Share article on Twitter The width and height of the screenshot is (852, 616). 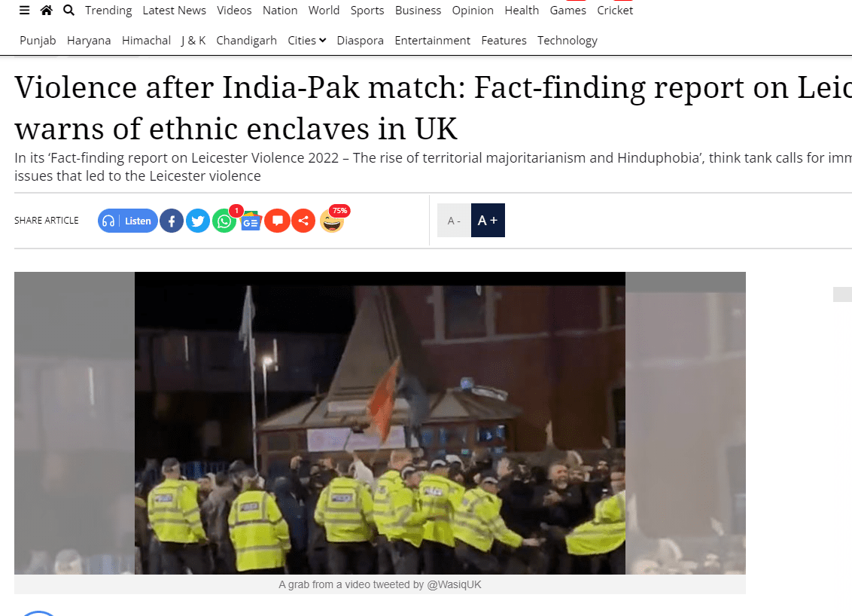point(198,221)
